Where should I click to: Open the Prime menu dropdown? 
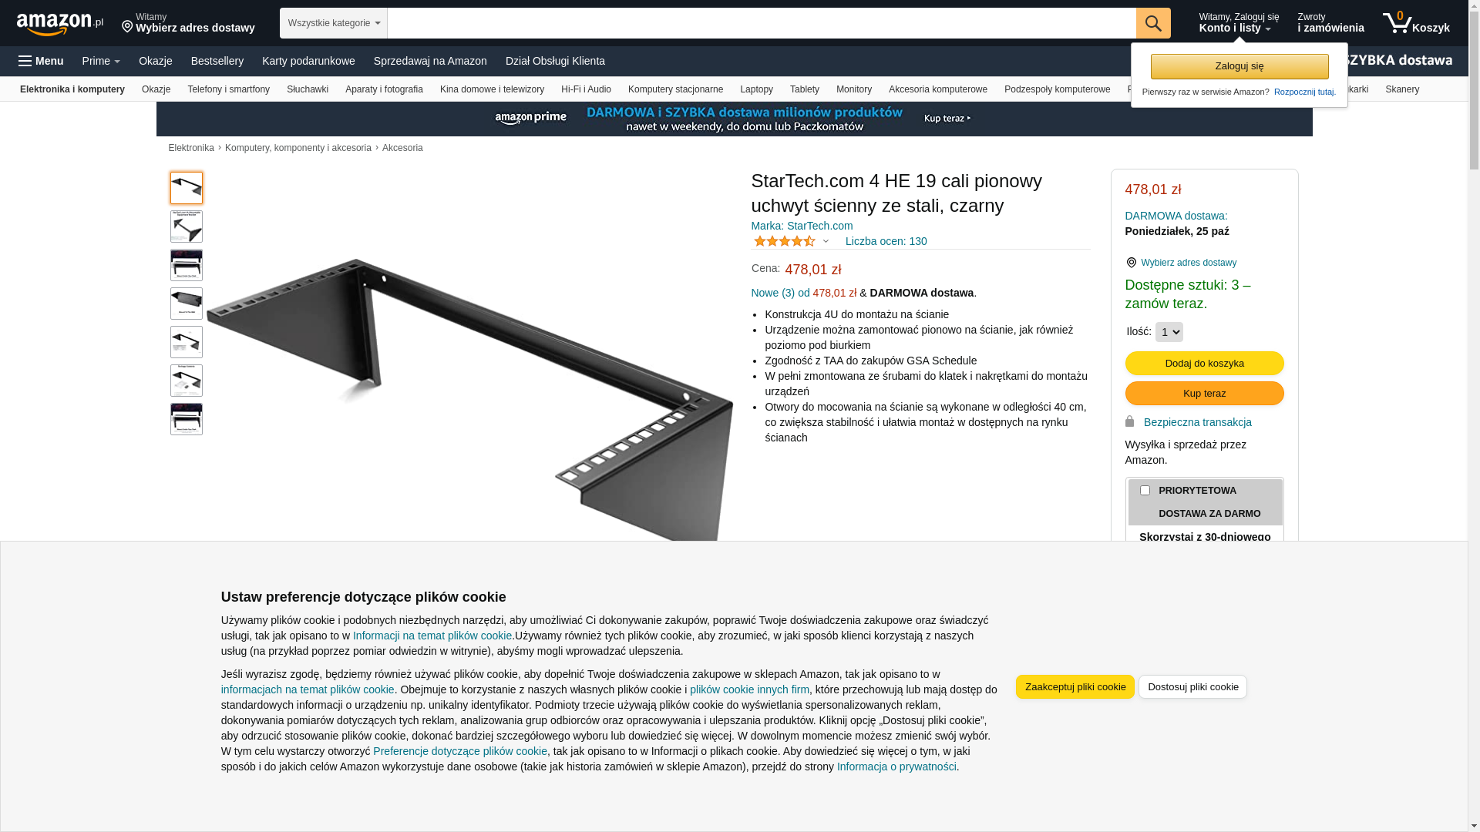point(101,61)
